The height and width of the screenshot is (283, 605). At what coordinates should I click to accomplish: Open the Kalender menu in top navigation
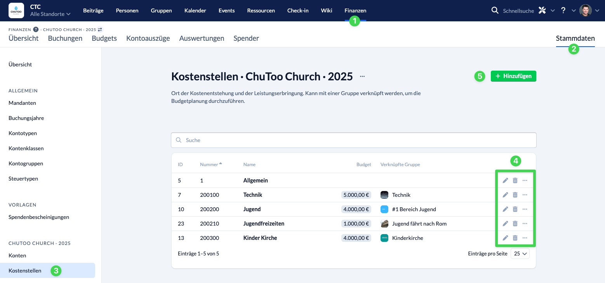pyautogui.click(x=195, y=10)
